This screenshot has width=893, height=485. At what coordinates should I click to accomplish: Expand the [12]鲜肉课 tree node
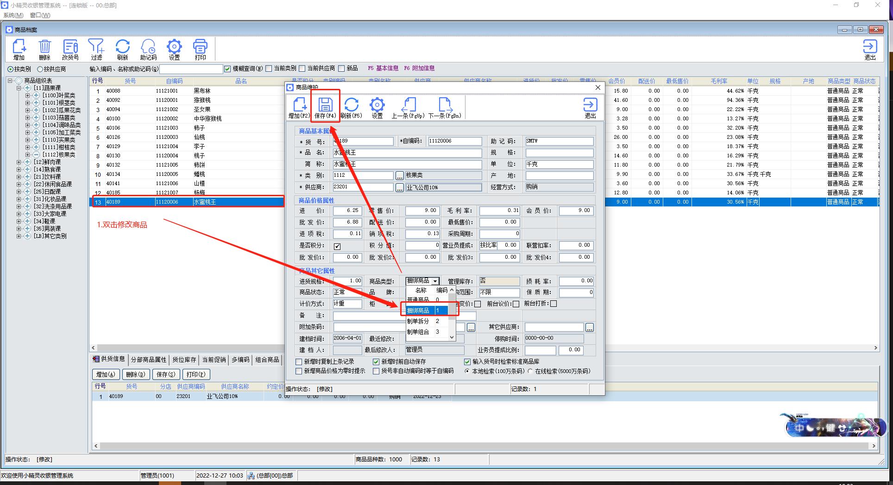[x=19, y=162]
